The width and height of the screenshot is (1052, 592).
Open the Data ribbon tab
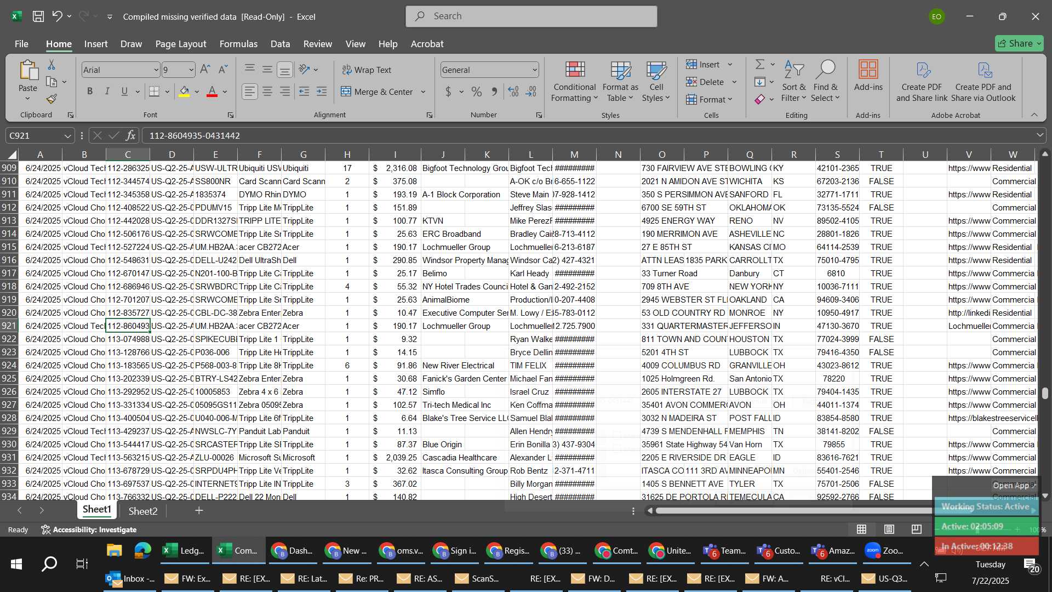coord(280,44)
